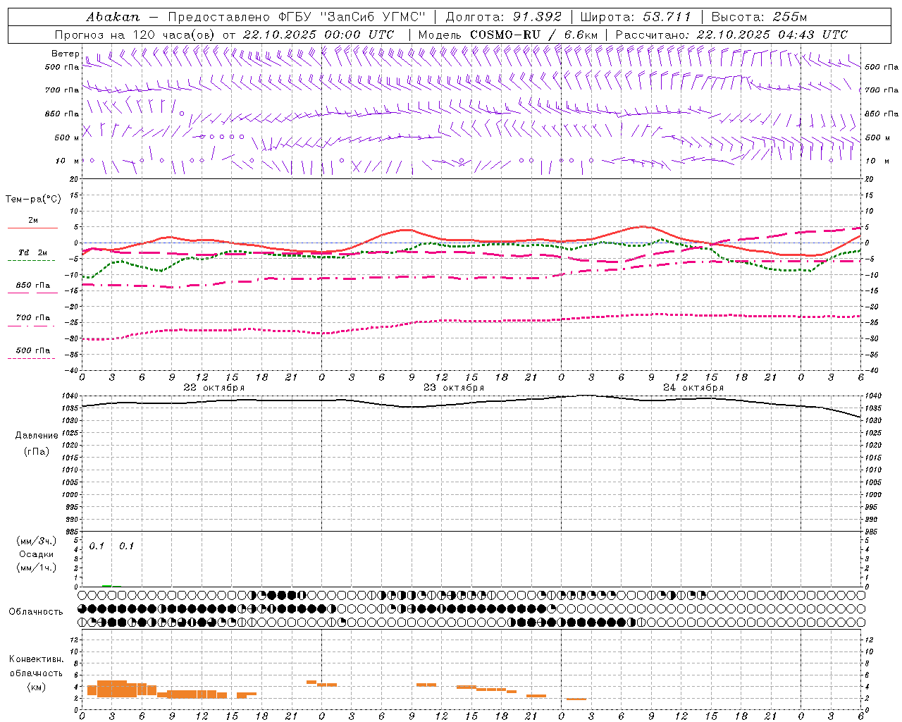Click the small green precipitation bar
Image resolution: width=902 pixels, height=722 pixels.
(x=107, y=585)
